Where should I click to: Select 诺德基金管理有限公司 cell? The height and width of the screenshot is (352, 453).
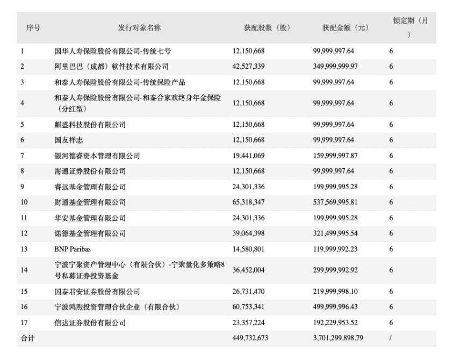coord(90,234)
